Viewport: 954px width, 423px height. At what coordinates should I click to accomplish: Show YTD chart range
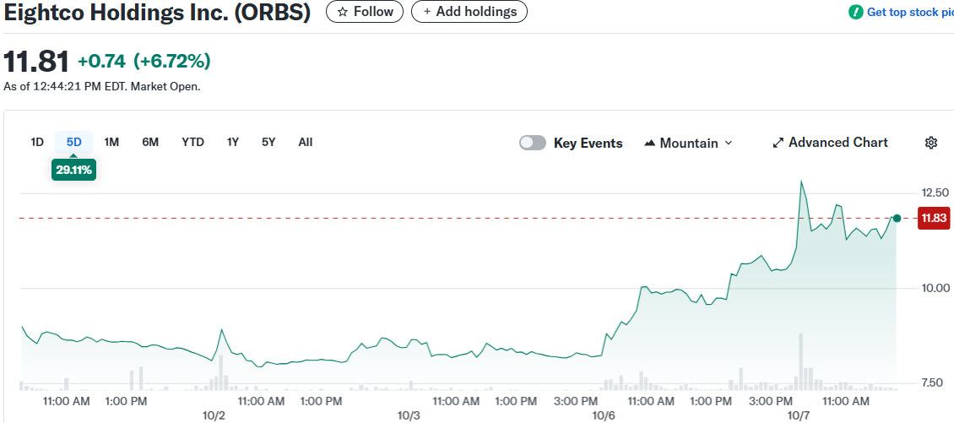[192, 142]
